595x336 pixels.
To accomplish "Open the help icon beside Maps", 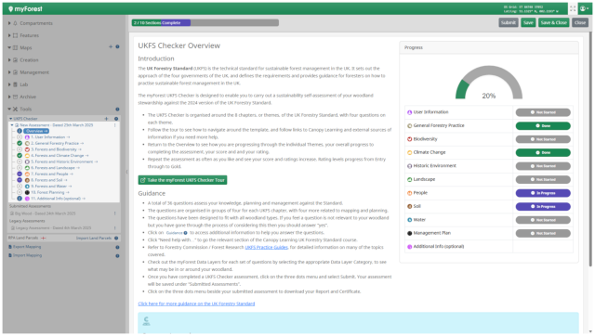I will coord(117,47).
